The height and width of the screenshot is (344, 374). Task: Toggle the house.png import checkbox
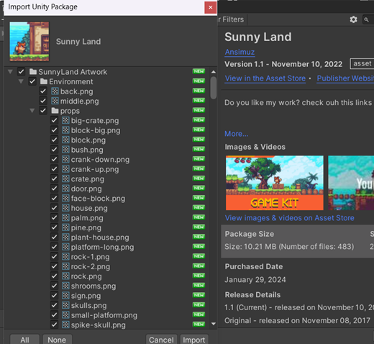(x=55, y=208)
